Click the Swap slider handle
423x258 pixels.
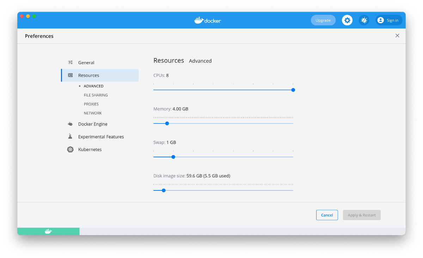tap(173, 157)
